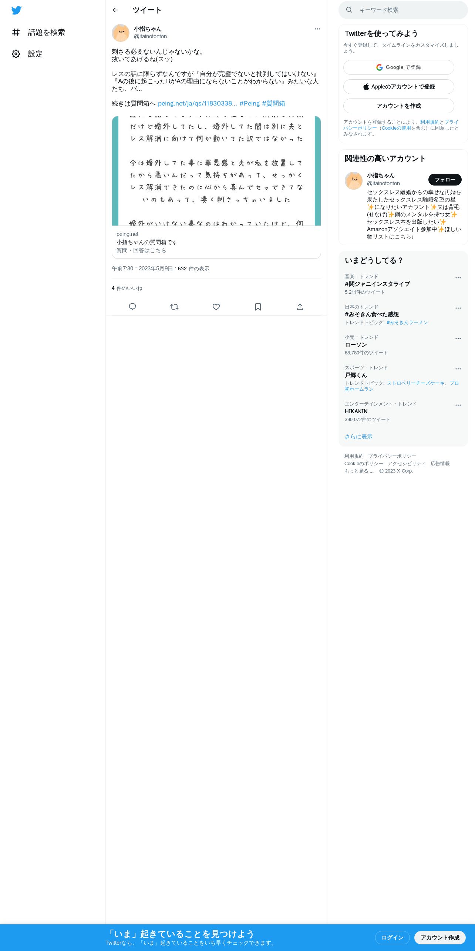The height and width of the screenshot is (951, 475).
Task: Sign up with Google で登録
Action: [x=399, y=67]
